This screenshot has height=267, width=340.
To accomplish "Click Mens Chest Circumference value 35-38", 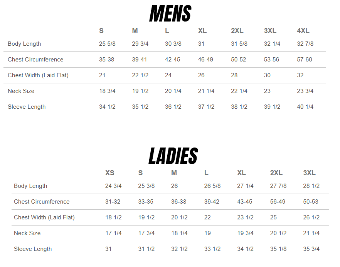I will [106, 60].
